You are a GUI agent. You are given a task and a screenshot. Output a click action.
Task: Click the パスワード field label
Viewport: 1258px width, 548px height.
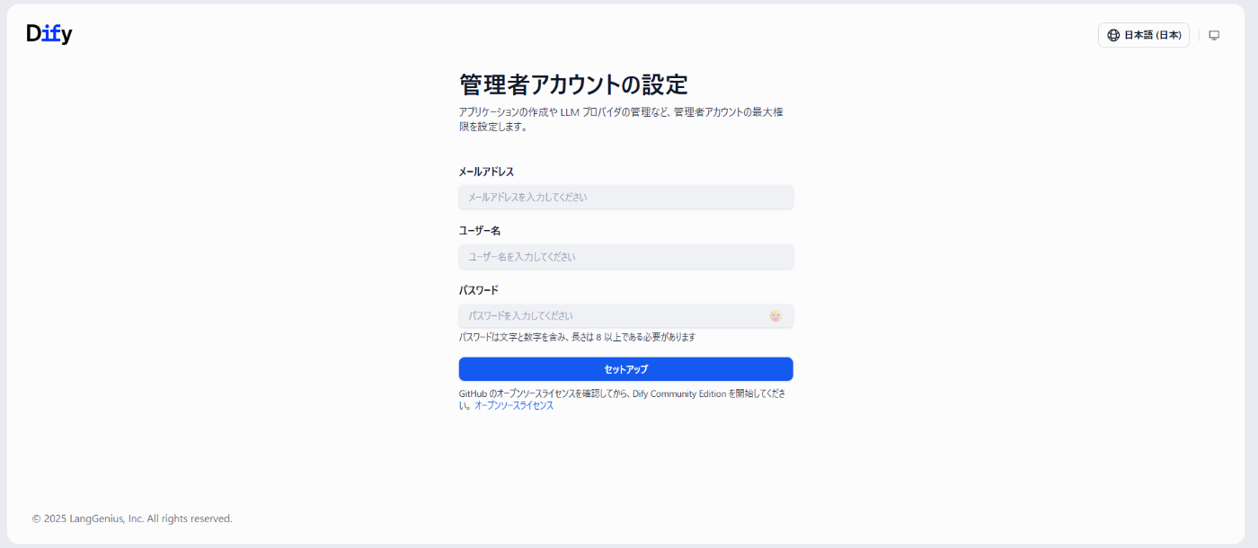coord(478,290)
